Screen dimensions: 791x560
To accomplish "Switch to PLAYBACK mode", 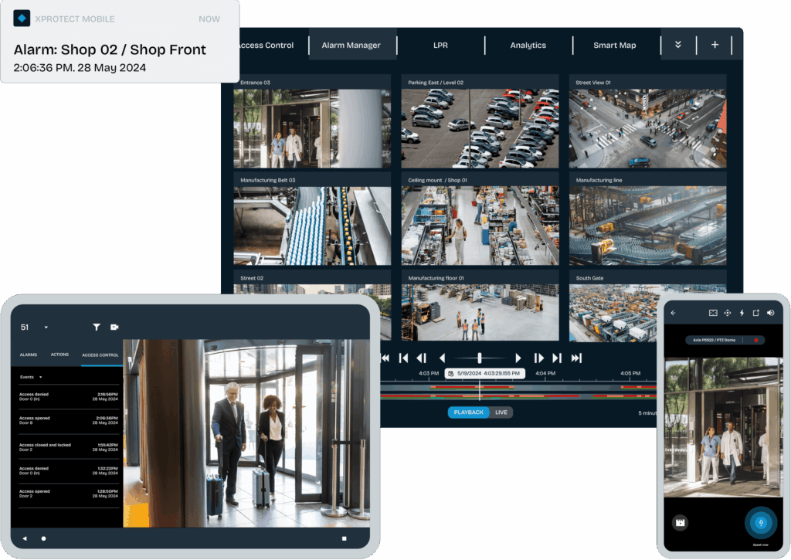I will pos(468,412).
